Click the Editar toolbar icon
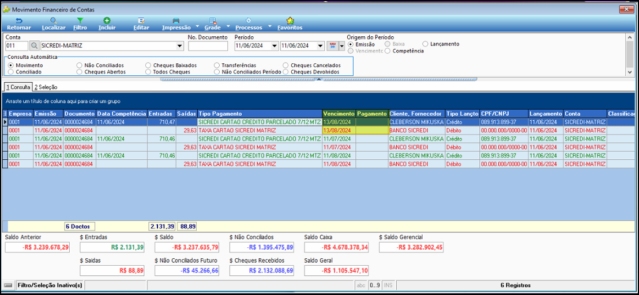The height and width of the screenshot is (295, 639). 141,20
